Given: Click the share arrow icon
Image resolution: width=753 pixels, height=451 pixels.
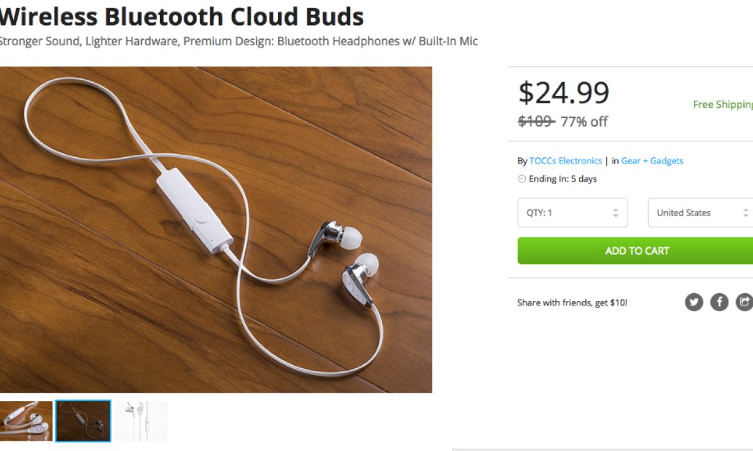Looking at the screenshot, I should [x=744, y=303].
